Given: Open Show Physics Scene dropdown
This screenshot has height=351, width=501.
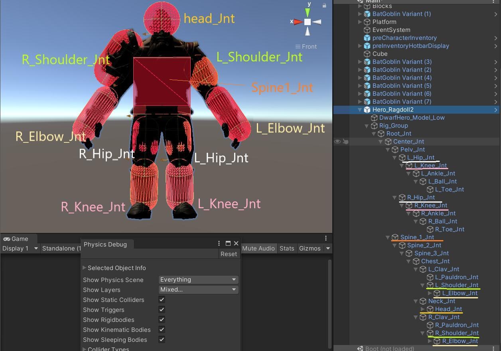Looking at the screenshot, I should tap(199, 280).
